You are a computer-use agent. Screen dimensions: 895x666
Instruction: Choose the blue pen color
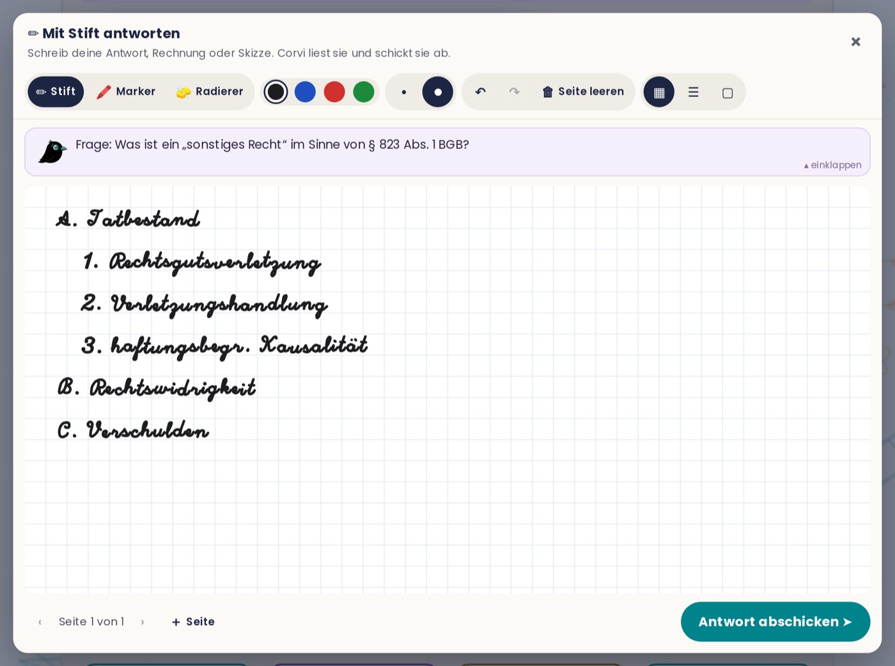[x=305, y=92]
